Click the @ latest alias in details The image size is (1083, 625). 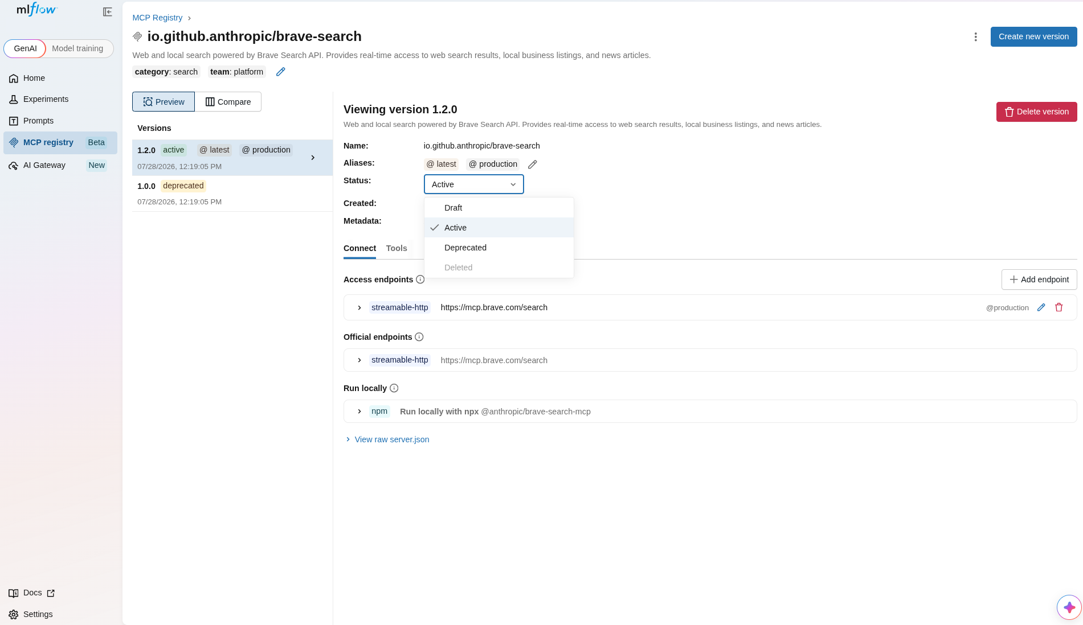[441, 164]
